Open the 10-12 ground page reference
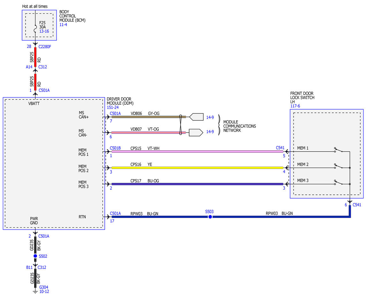Viewport: 383px width, 296px height. 44,291
